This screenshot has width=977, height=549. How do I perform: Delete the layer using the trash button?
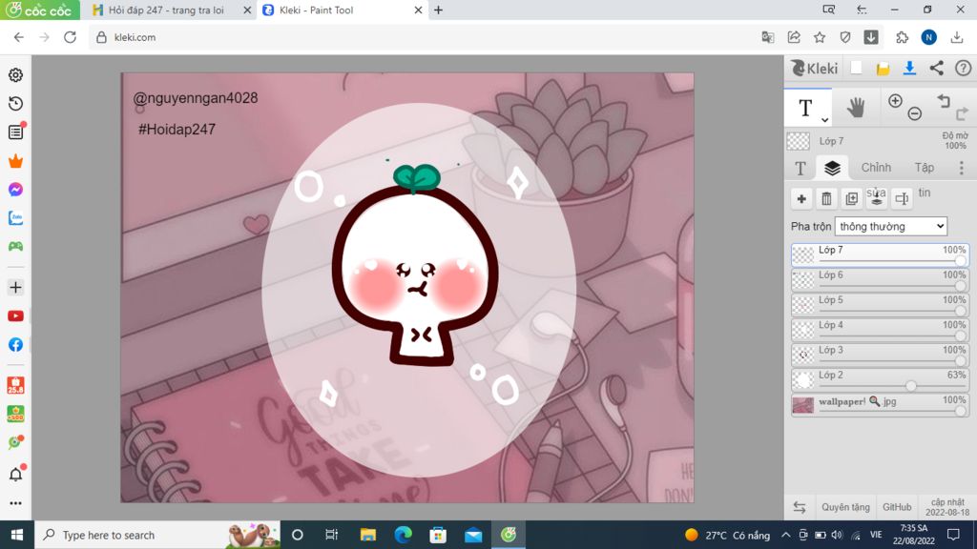pos(827,198)
